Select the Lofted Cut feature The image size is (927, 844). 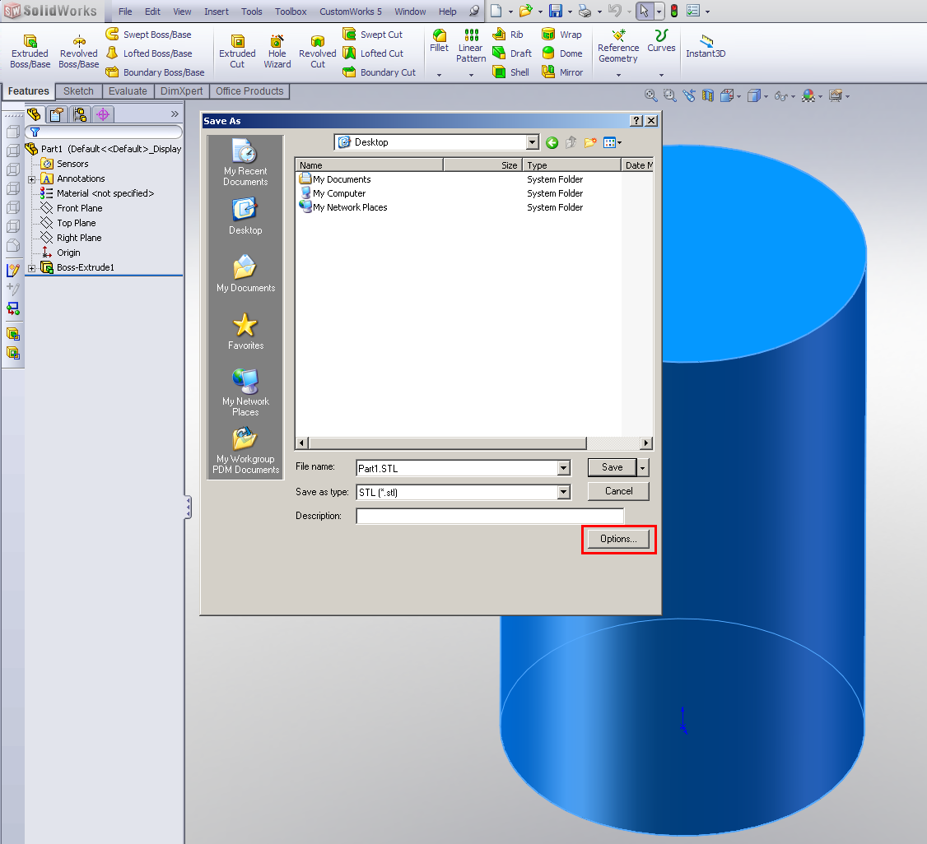point(374,53)
